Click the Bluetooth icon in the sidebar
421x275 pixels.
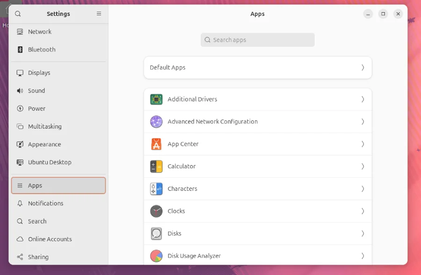click(x=19, y=50)
